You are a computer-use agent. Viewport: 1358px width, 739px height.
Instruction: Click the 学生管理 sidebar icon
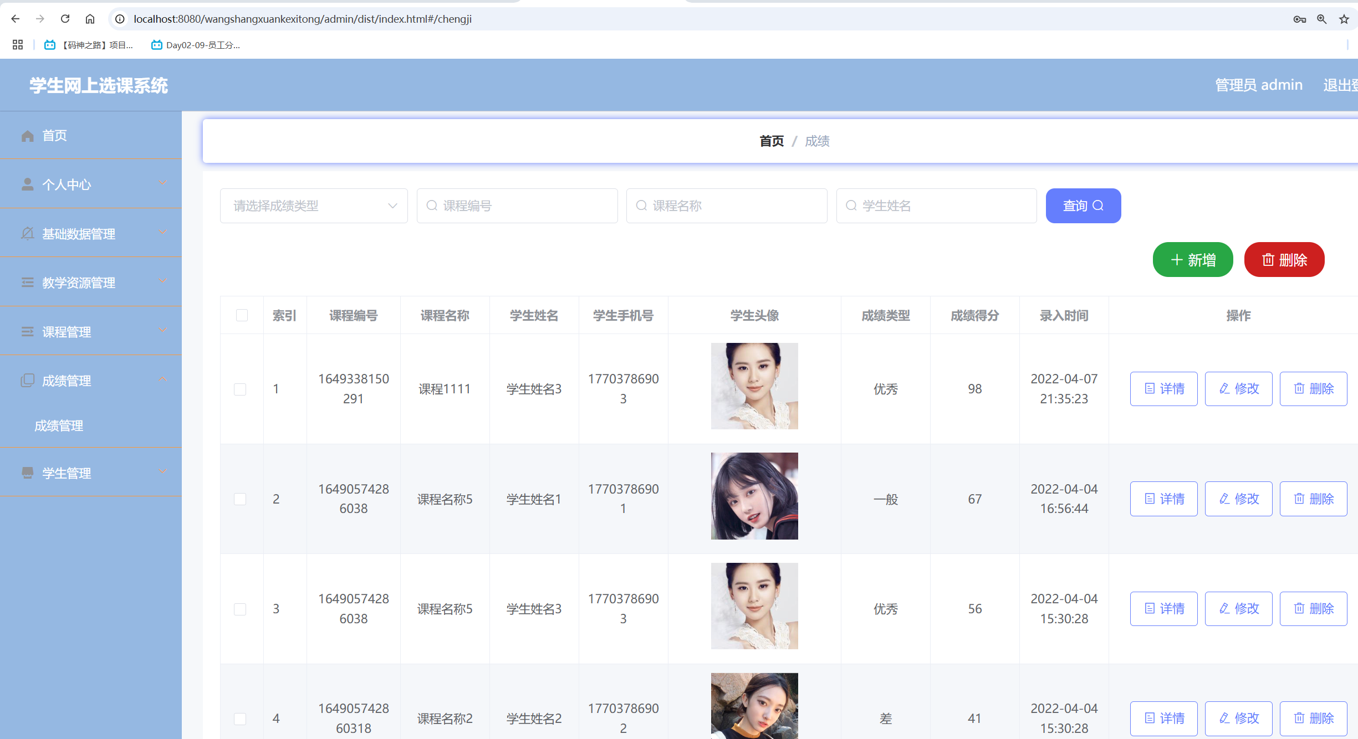[28, 473]
